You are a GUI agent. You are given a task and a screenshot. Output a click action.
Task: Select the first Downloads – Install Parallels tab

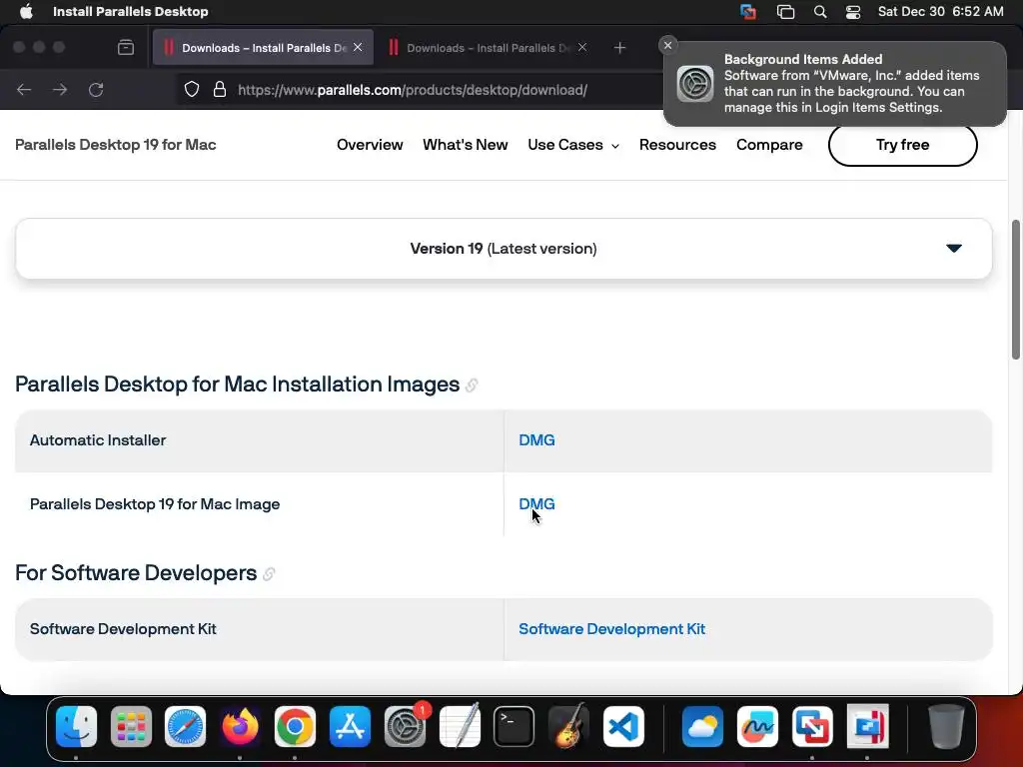coord(263,48)
